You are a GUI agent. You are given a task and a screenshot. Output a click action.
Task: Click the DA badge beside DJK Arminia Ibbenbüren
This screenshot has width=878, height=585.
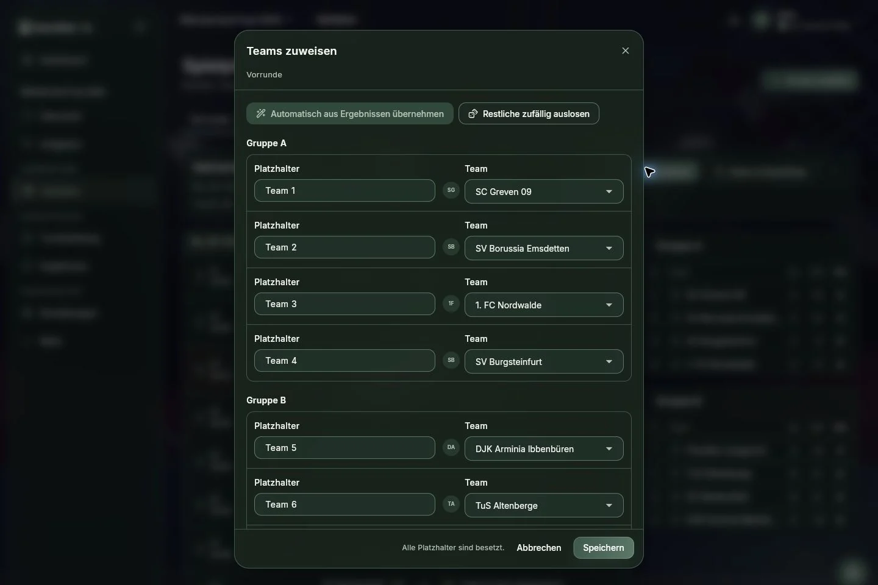(451, 447)
